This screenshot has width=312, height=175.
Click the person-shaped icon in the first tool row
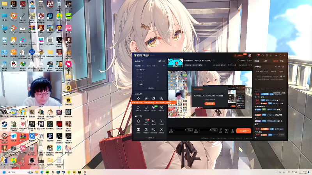coord(161,99)
